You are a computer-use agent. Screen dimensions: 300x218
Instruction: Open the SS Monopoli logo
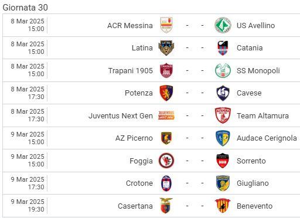point(223,70)
